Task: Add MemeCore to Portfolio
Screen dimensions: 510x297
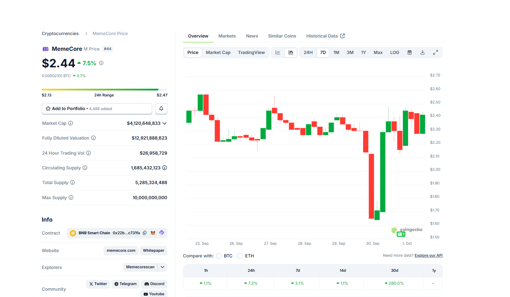Action: click(97, 108)
